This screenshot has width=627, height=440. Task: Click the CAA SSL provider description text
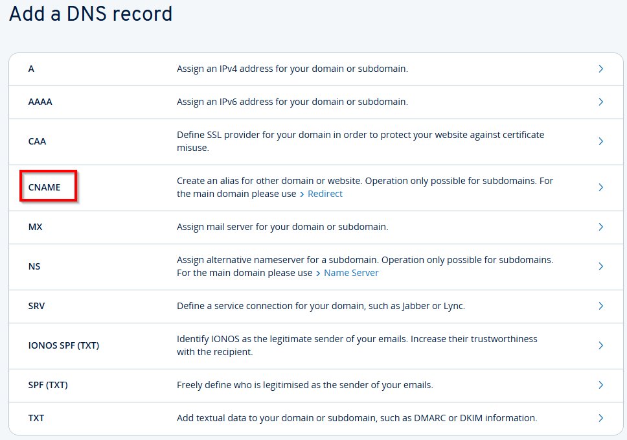[360, 141]
